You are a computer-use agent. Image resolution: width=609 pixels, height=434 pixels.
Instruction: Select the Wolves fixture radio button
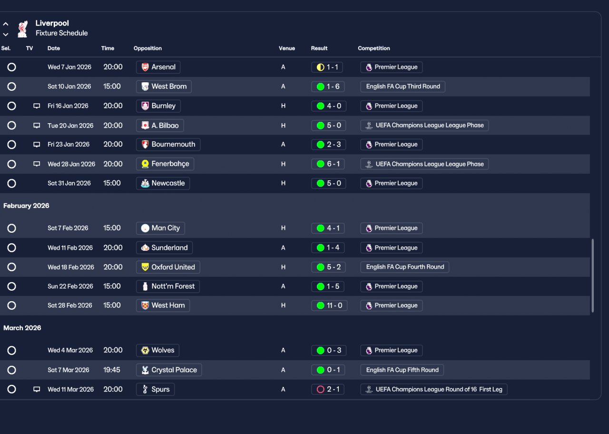(12, 351)
